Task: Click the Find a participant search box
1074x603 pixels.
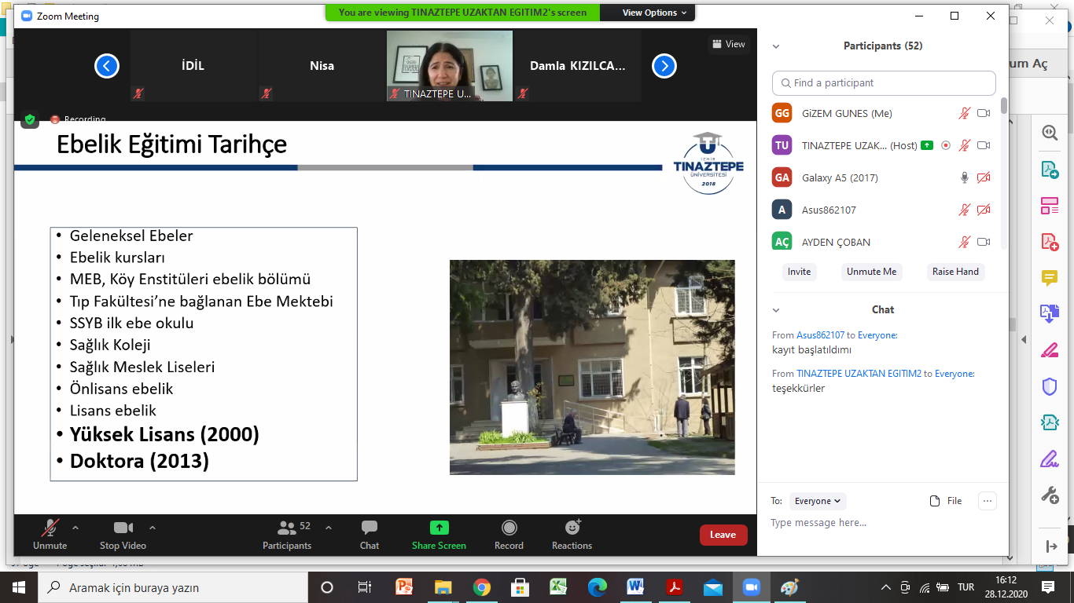Action: [884, 83]
